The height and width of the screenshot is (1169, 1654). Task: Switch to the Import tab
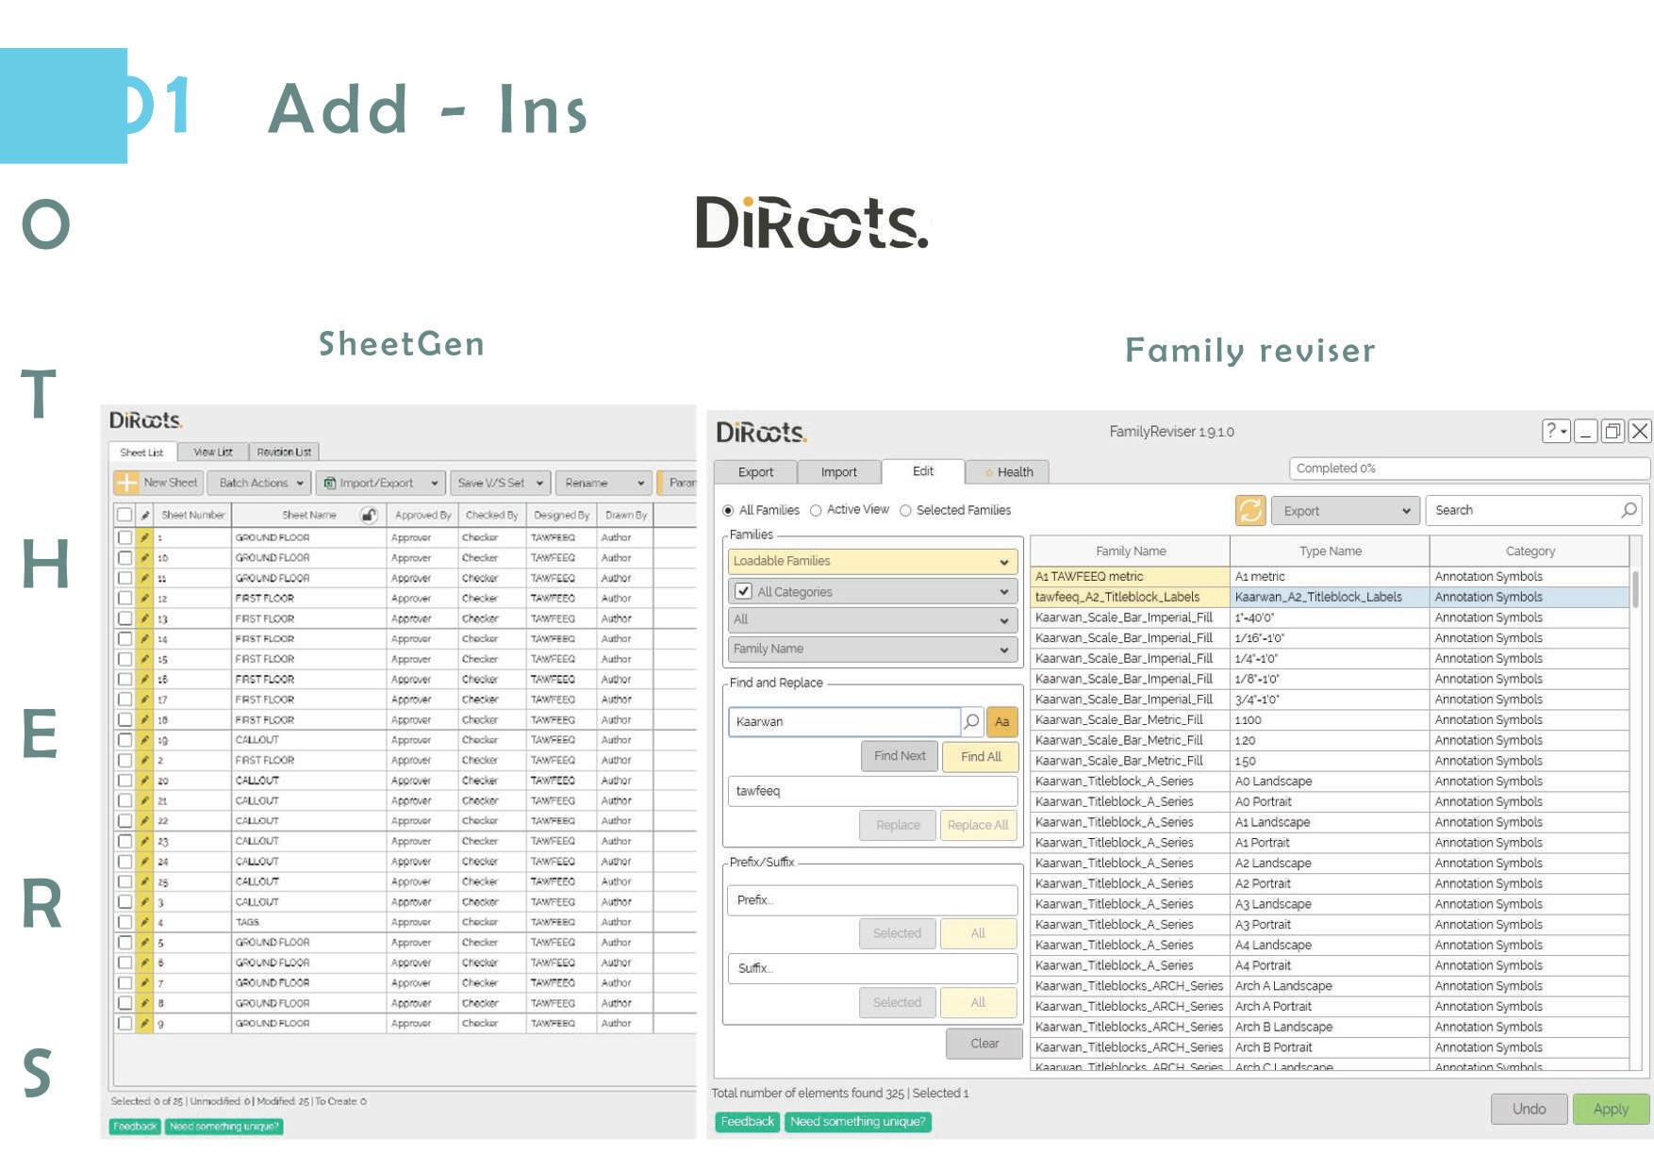(838, 471)
